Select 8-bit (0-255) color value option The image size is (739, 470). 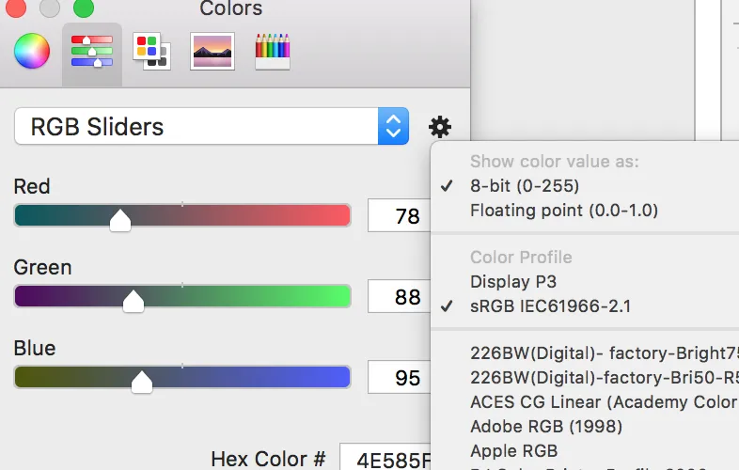tap(525, 186)
